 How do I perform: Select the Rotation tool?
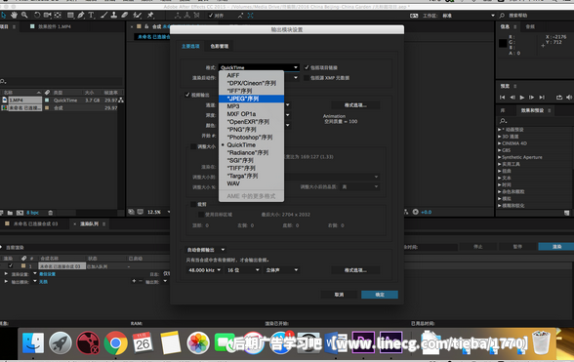pos(37,15)
